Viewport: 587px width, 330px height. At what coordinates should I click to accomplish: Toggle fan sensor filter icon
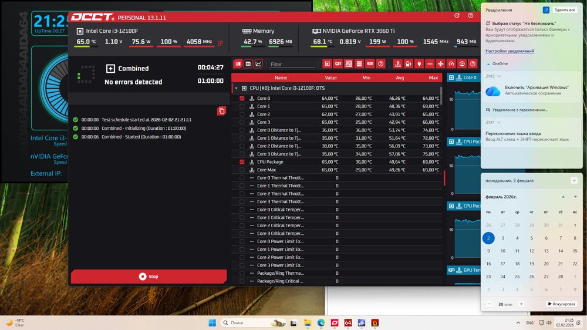pos(441,64)
